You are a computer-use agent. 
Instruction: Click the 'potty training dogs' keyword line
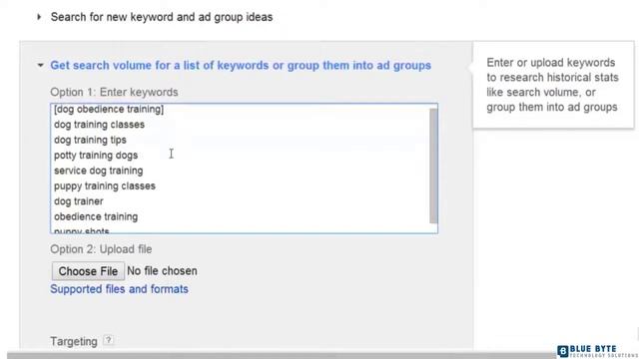tap(96, 156)
